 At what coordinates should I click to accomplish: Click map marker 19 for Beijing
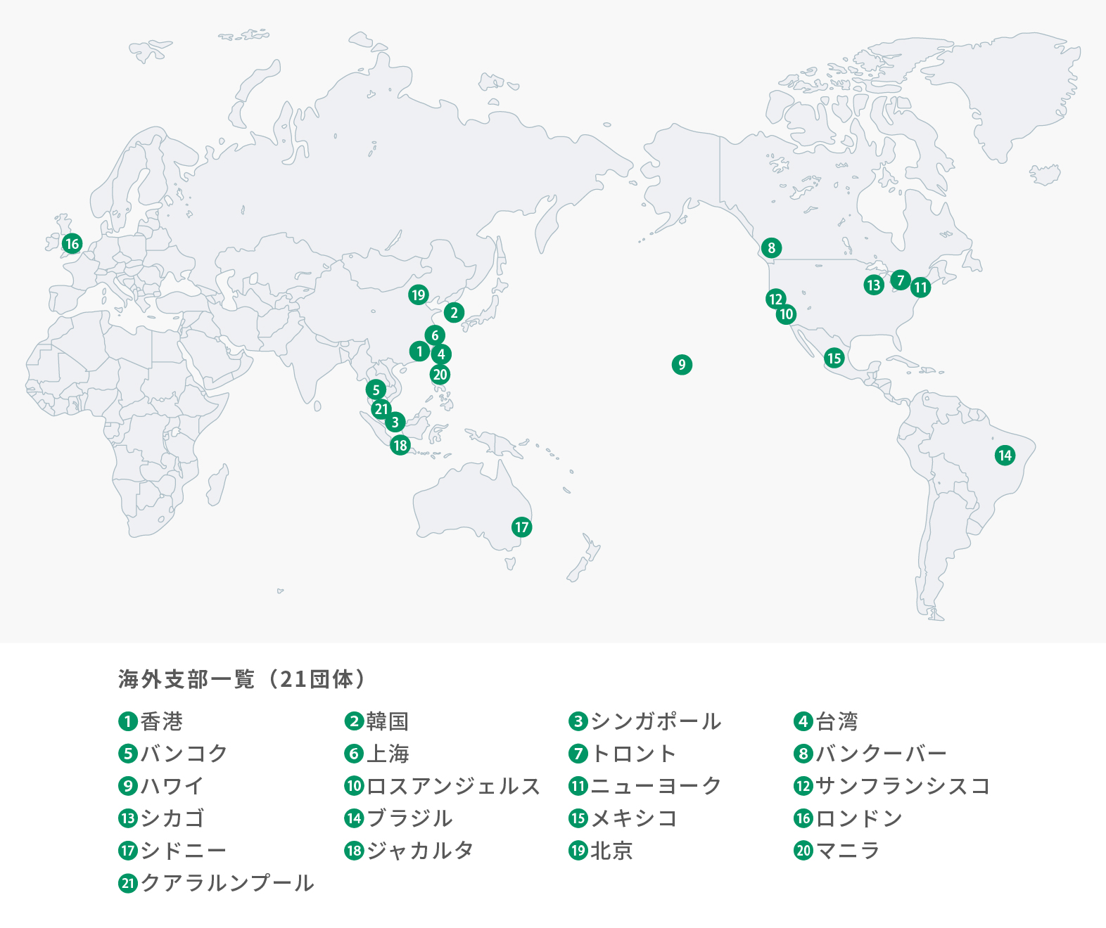point(419,295)
